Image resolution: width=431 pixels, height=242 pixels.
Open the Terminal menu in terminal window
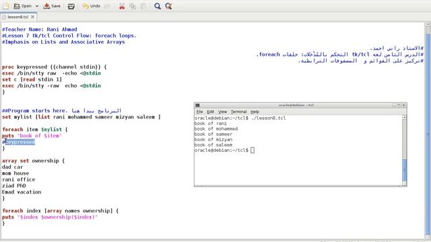tap(238, 112)
